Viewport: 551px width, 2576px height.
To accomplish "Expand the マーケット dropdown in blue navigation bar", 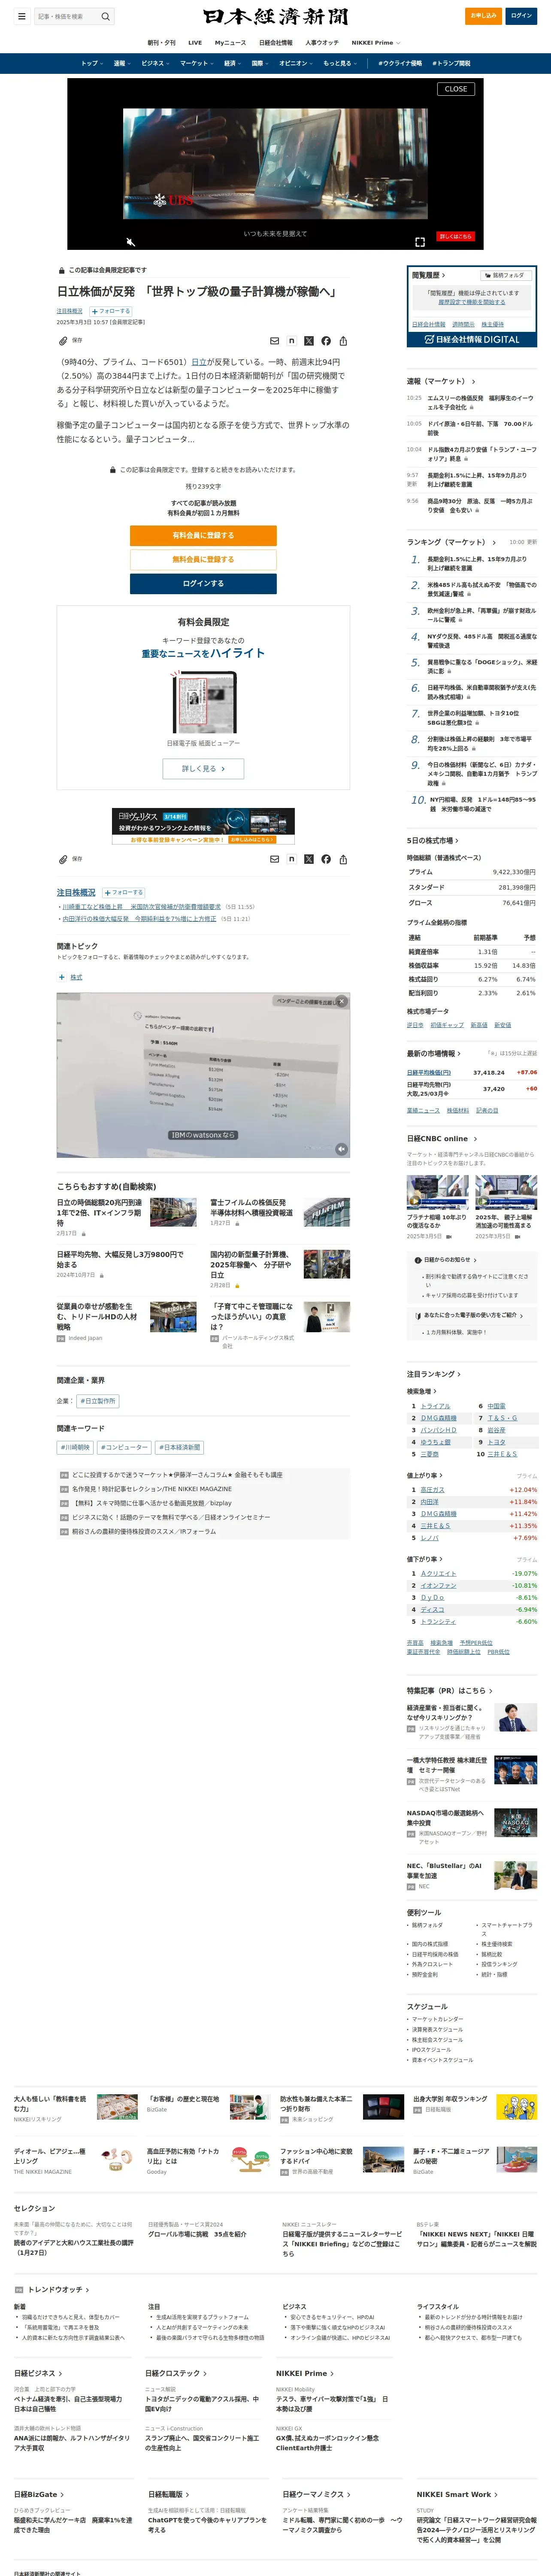I will tap(197, 63).
